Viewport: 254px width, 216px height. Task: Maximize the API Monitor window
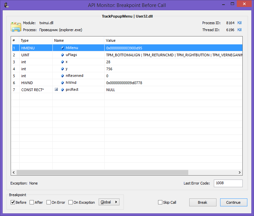click(232, 4)
